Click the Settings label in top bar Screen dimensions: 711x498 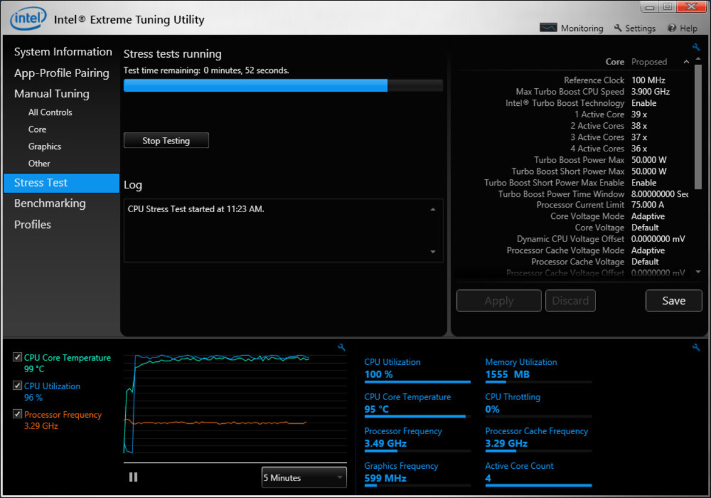[x=641, y=28]
